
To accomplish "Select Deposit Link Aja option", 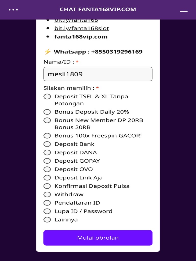I will [x=47, y=178].
